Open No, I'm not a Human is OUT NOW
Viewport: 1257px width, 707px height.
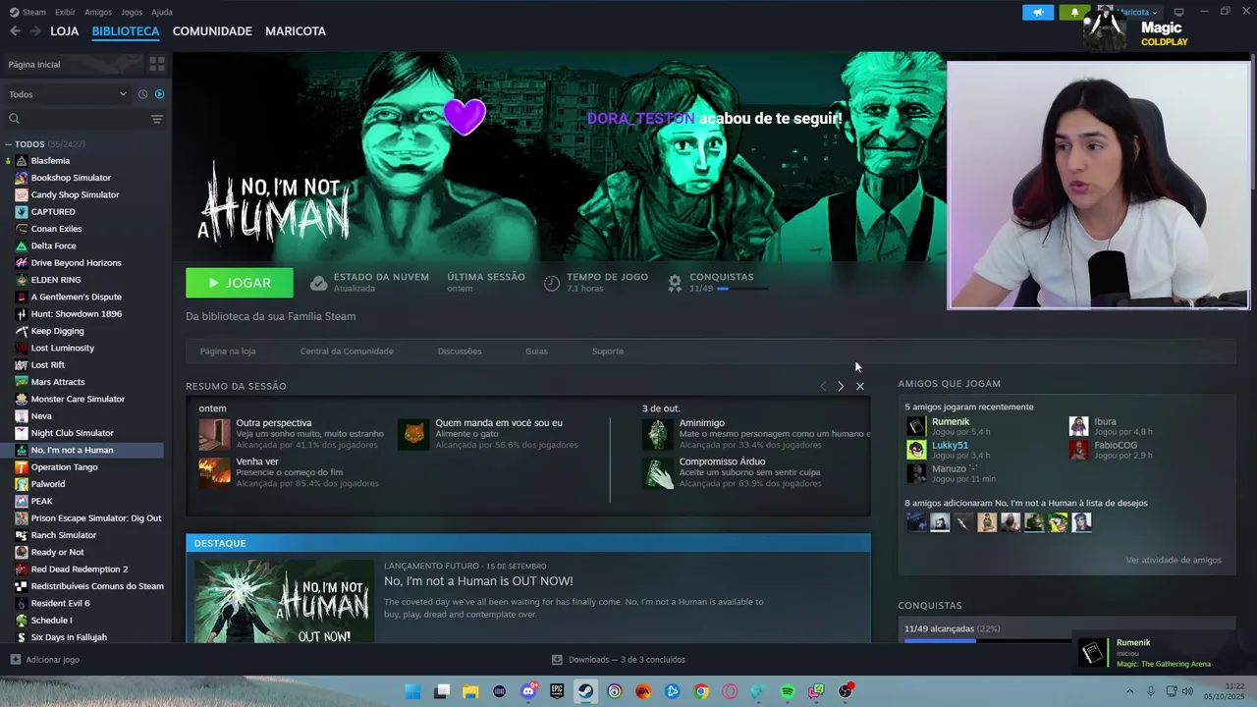click(478, 581)
